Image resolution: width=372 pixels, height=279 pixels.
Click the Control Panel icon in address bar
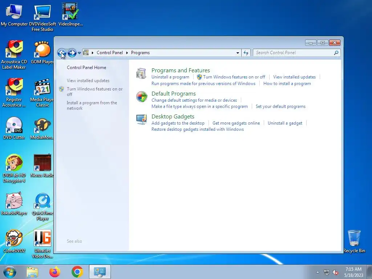point(86,53)
